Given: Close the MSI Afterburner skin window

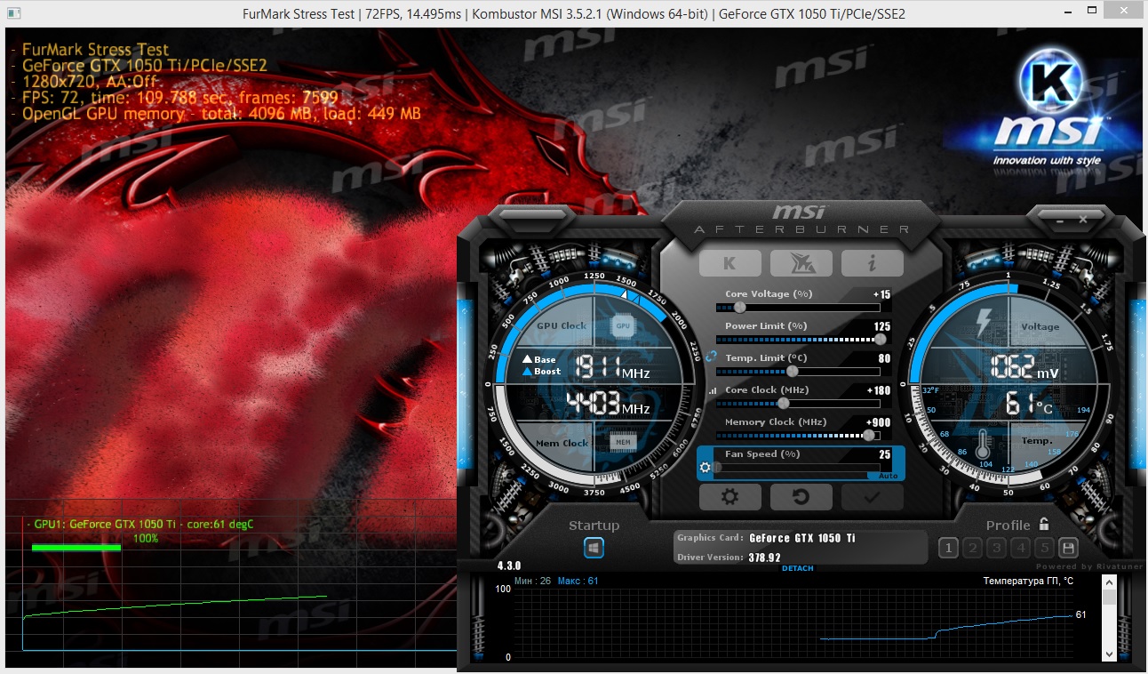Looking at the screenshot, I should 1083,219.
